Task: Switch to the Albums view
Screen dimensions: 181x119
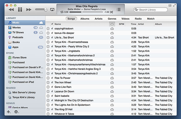Action: [85, 19]
